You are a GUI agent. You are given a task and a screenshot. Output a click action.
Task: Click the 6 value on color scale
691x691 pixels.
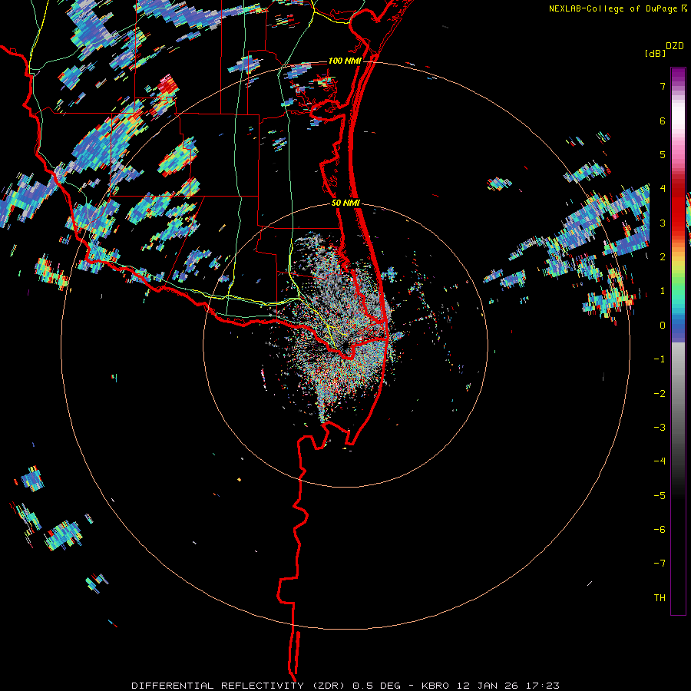tap(663, 121)
